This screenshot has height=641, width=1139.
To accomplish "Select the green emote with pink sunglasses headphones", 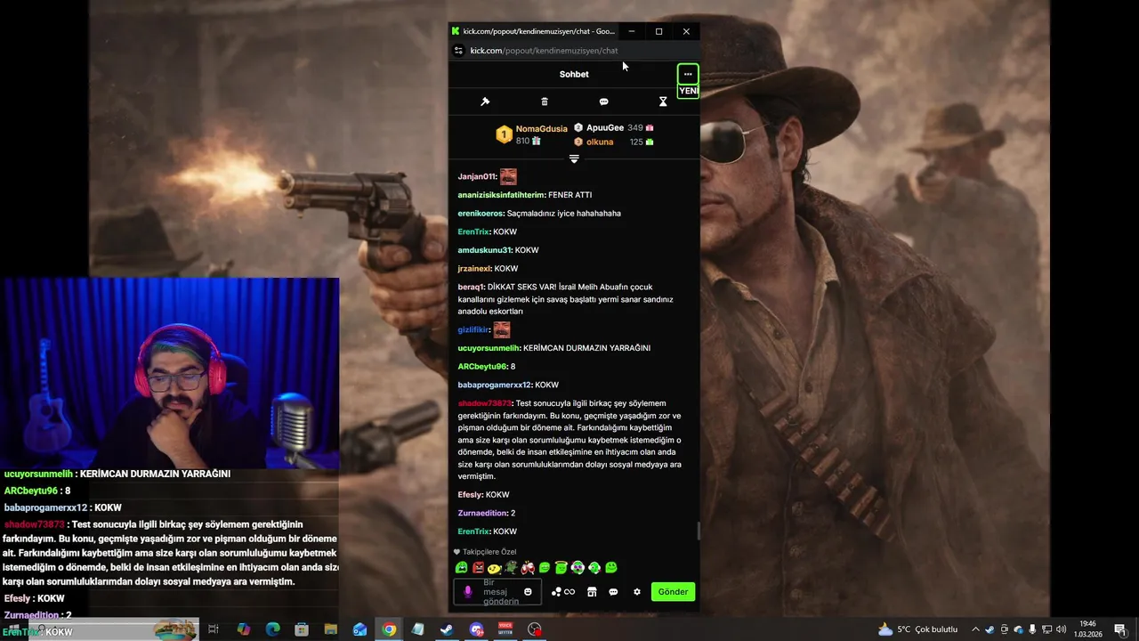I will click(x=578, y=568).
